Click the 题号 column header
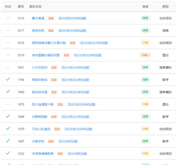 [21, 7]
